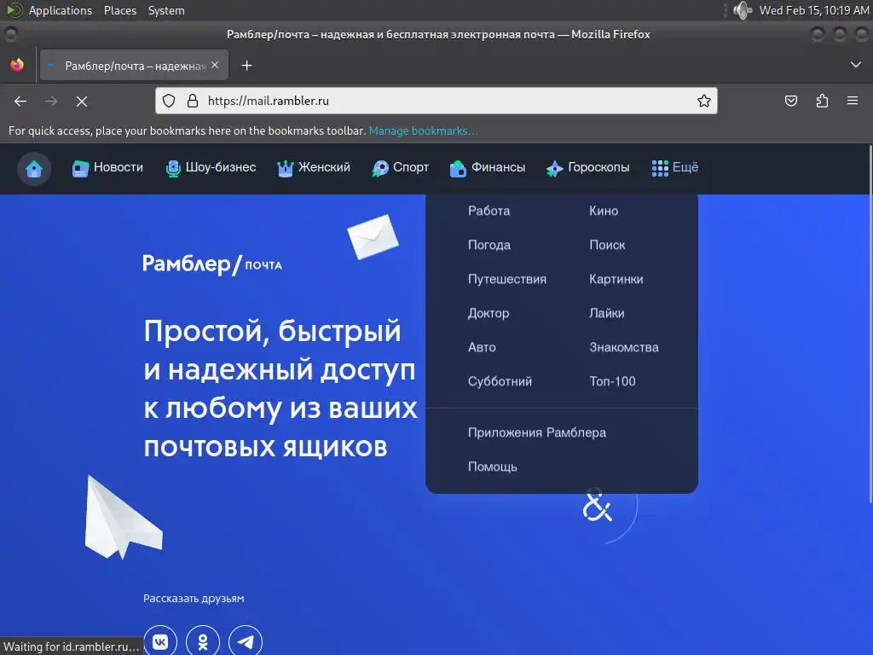The width and height of the screenshot is (873, 655).
Task: Stop page loading with X button
Action: tap(82, 101)
